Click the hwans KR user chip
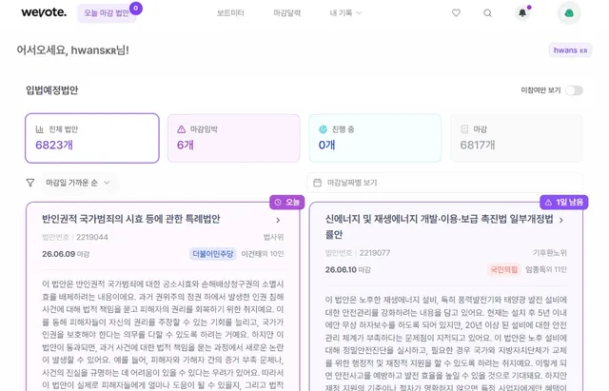Screen dimensions: 609x391 570,50
